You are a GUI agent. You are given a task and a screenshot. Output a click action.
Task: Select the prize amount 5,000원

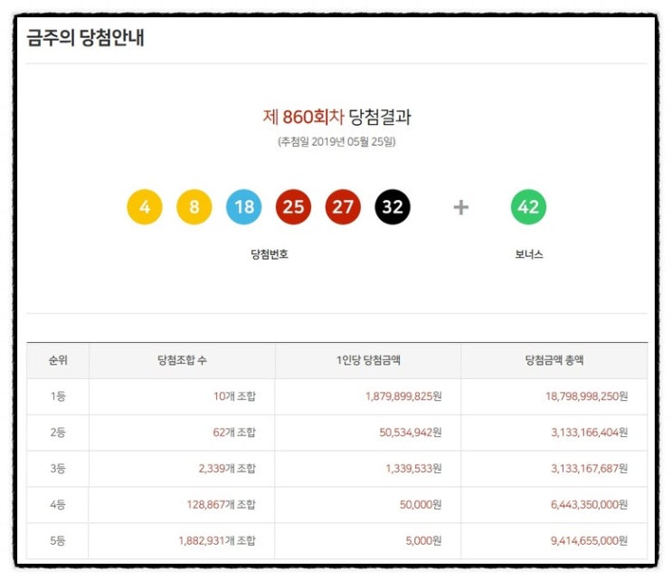pos(423,540)
